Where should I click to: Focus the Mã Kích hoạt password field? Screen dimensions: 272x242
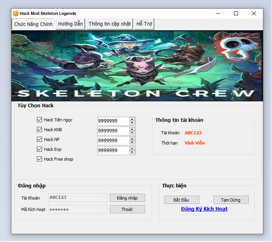(78, 209)
